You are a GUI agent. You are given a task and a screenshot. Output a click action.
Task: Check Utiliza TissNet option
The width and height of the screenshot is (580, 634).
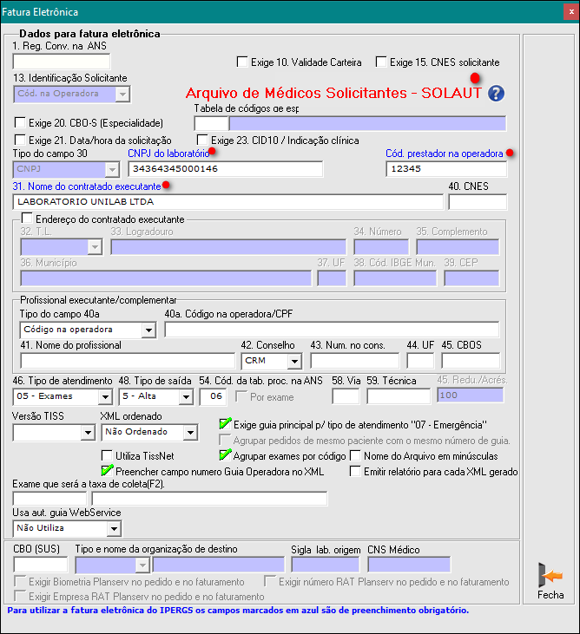point(107,455)
